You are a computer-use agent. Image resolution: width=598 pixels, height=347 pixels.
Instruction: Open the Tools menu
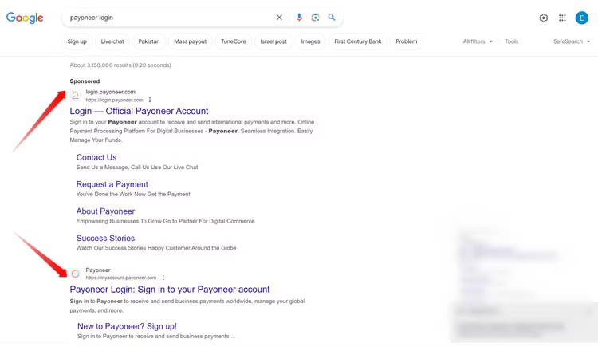click(x=511, y=41)
